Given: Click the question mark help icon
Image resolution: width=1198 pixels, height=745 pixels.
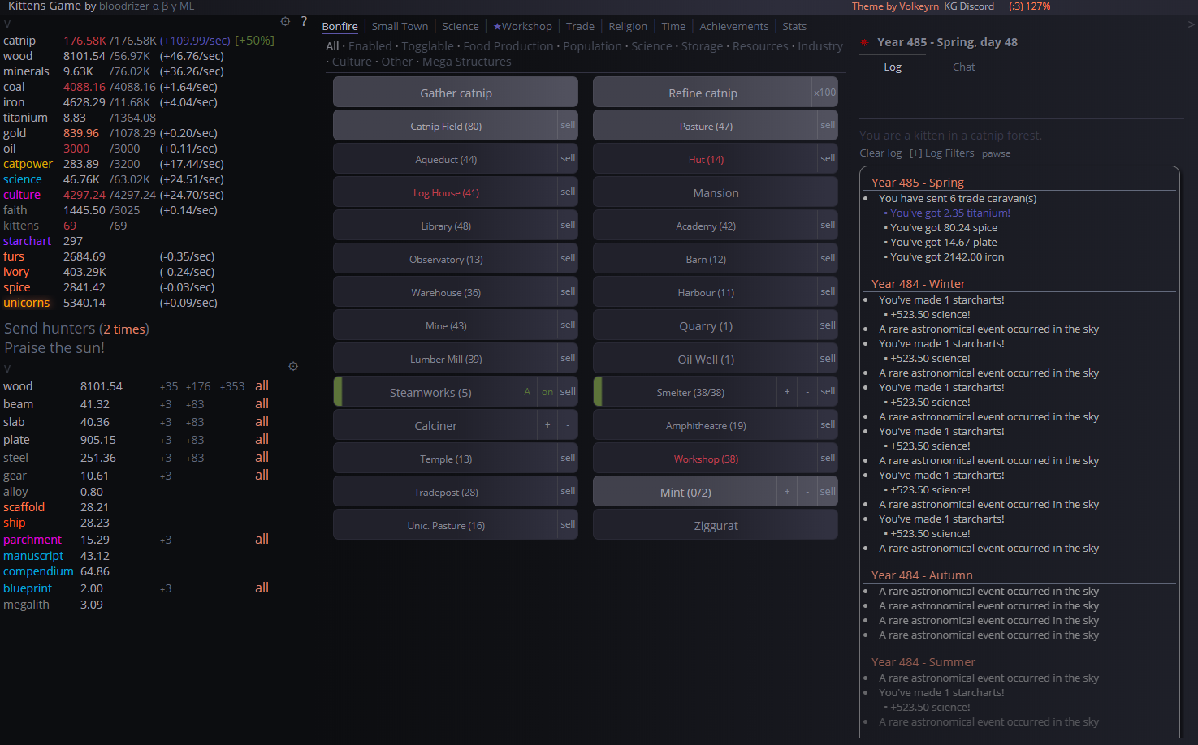Looking at the screenshot, I should point(304,21).
